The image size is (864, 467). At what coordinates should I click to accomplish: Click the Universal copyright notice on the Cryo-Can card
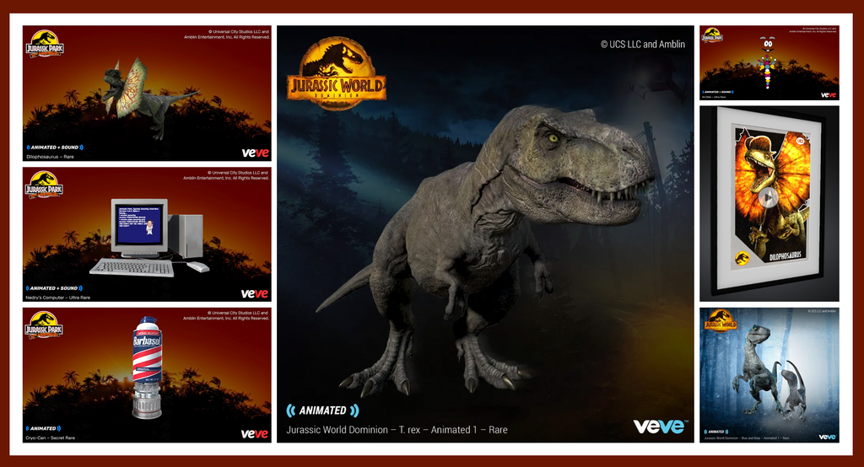click(226, 315)
